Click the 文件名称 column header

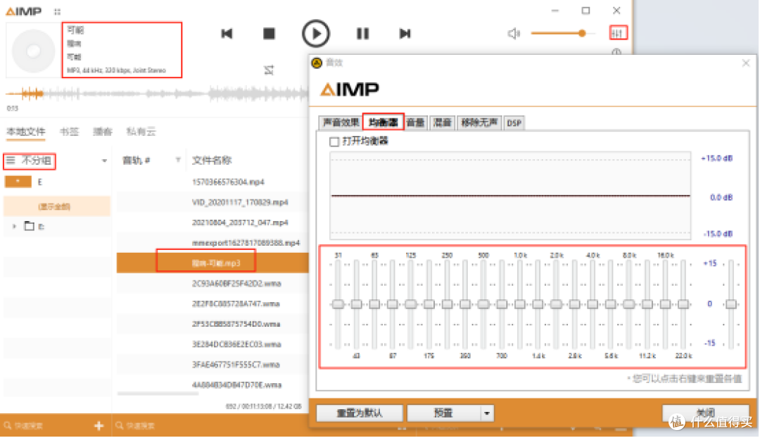pyautogui.click(x=212, y=160)
